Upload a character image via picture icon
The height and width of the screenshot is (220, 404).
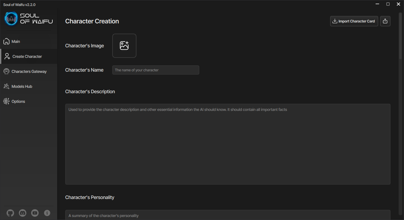coord(124,46)
